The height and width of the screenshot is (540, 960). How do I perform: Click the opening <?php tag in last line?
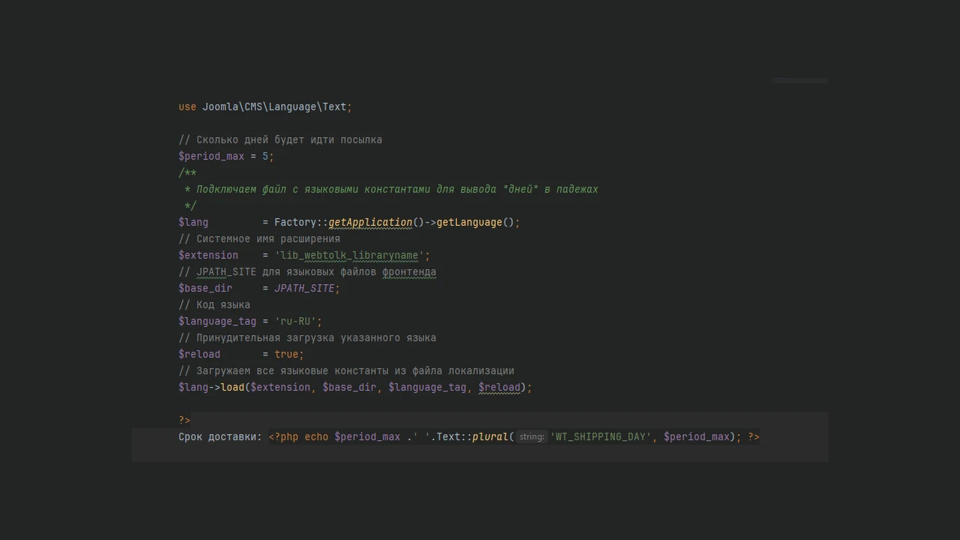coord(283,436)
